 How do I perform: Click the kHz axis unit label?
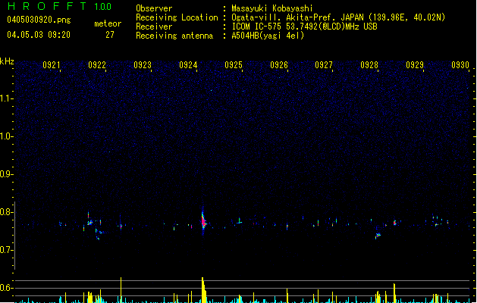pos(7,61)
